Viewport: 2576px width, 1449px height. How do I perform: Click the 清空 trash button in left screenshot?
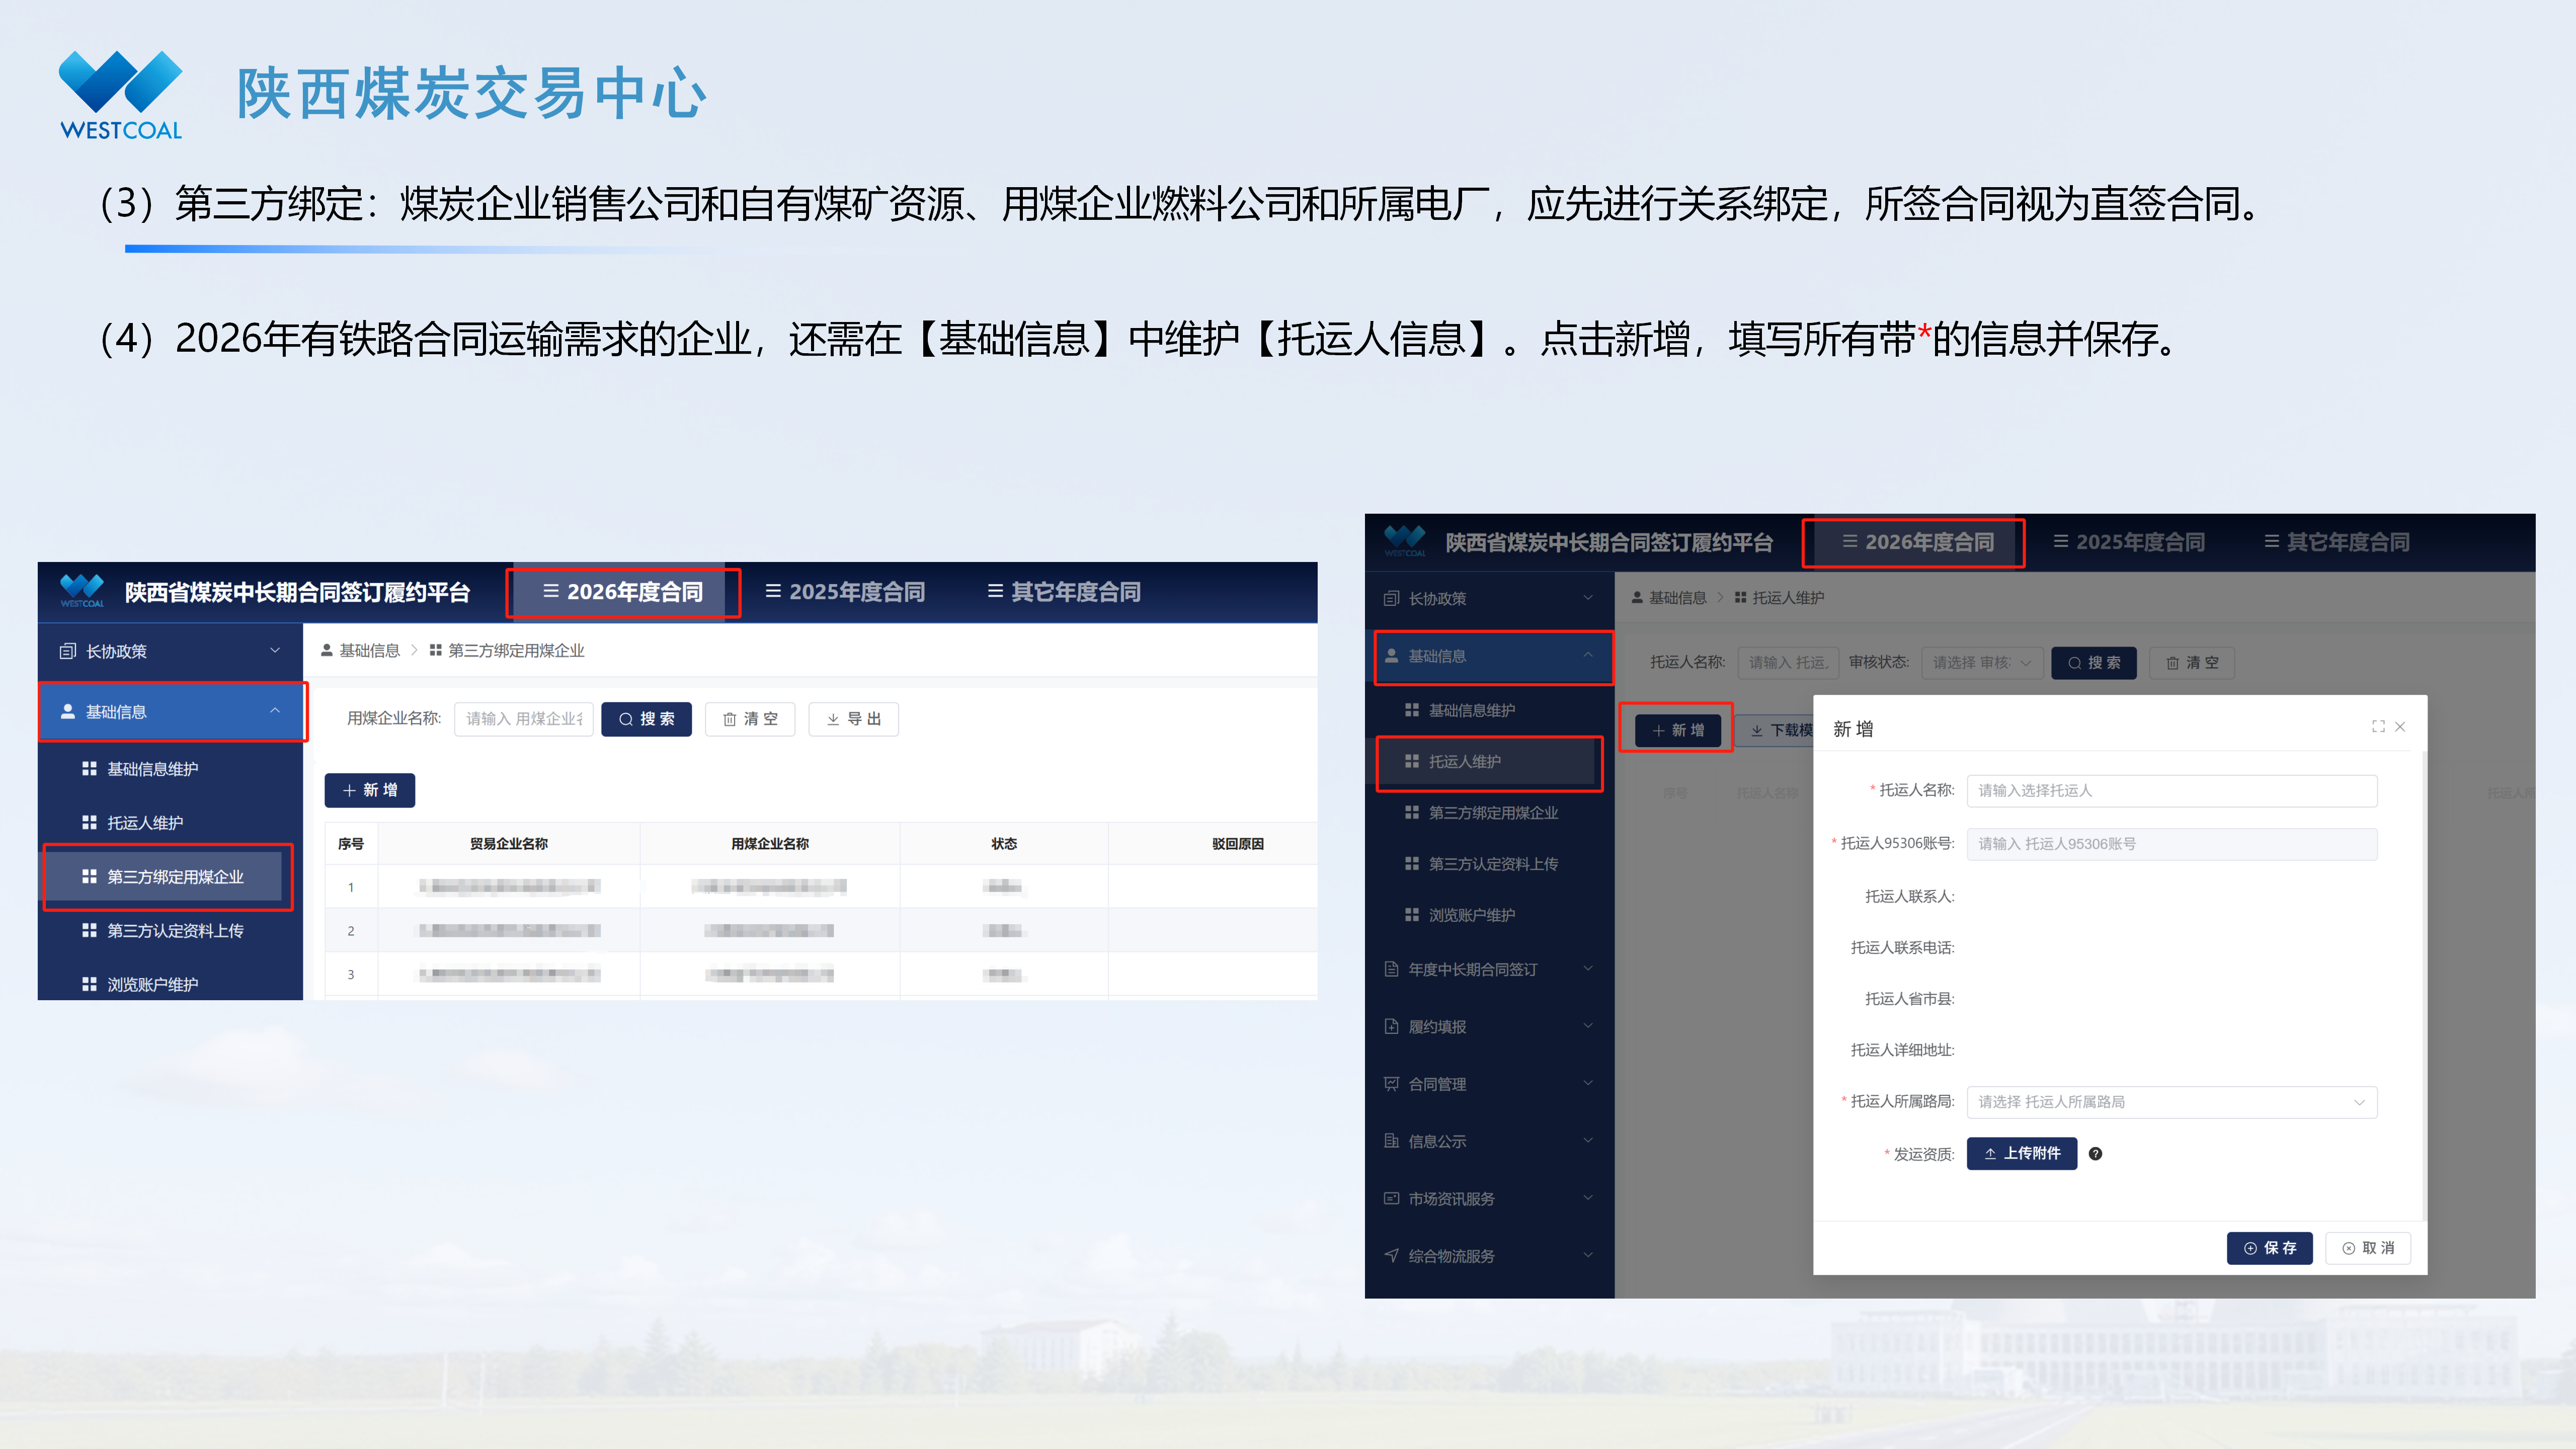coord(749,719)
